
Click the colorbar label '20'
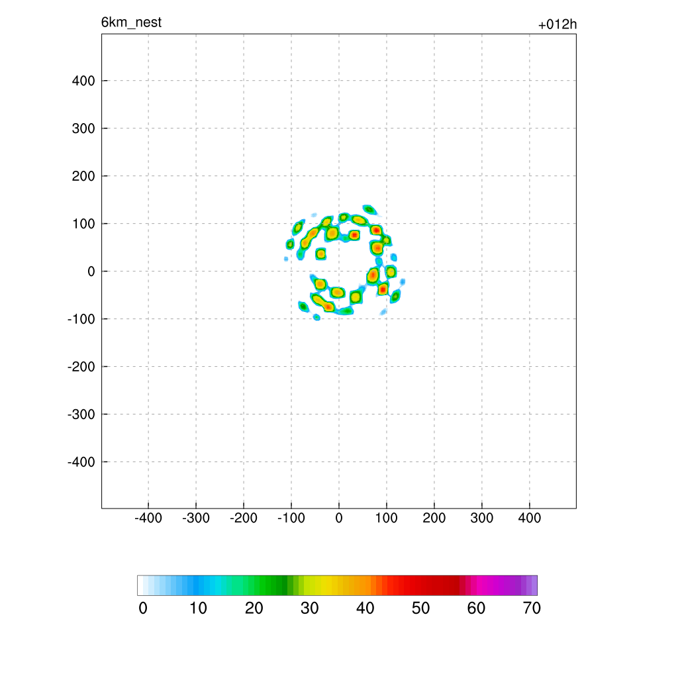[254, 608]
